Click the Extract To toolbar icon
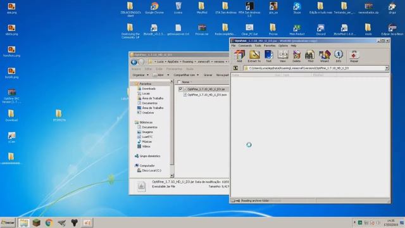Screen dimensions: 405x228 (254, 56)
